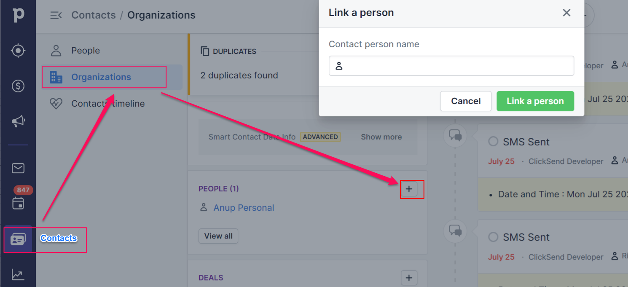Click into Contact person name field

pos(451,66)
